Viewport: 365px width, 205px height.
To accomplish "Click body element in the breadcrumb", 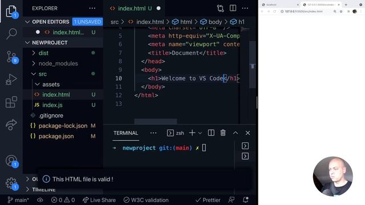I will pos(215,22).
